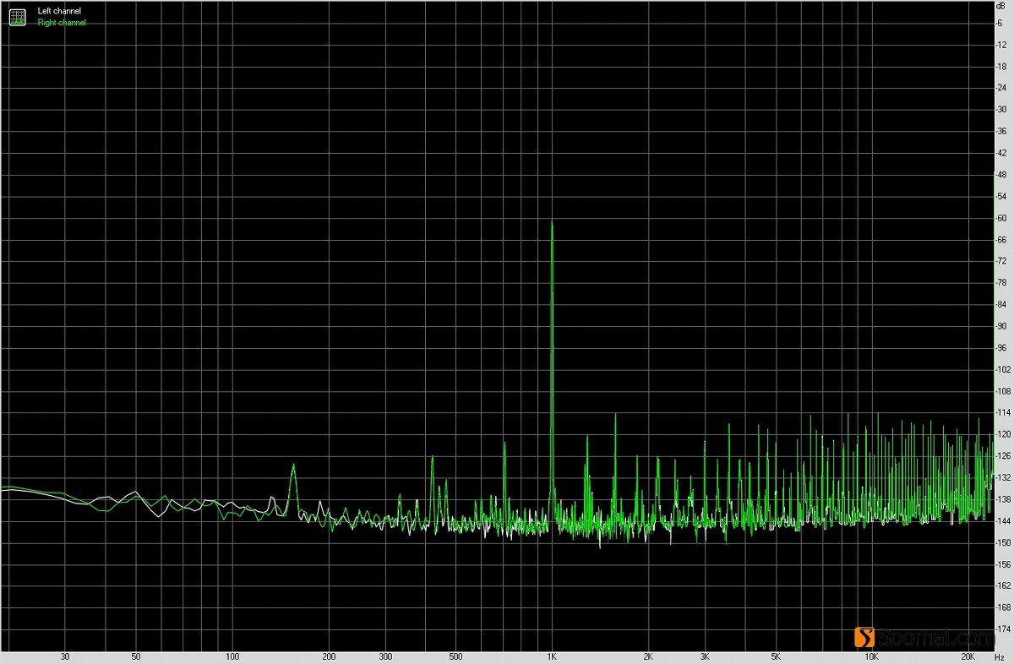
Task: Click the orange Soomal logo icon
Action: [864, 636]
